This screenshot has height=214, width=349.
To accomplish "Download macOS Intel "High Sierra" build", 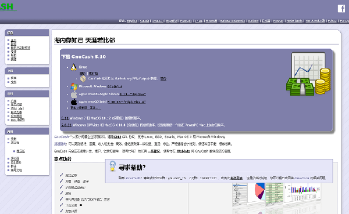I will 126,102.
